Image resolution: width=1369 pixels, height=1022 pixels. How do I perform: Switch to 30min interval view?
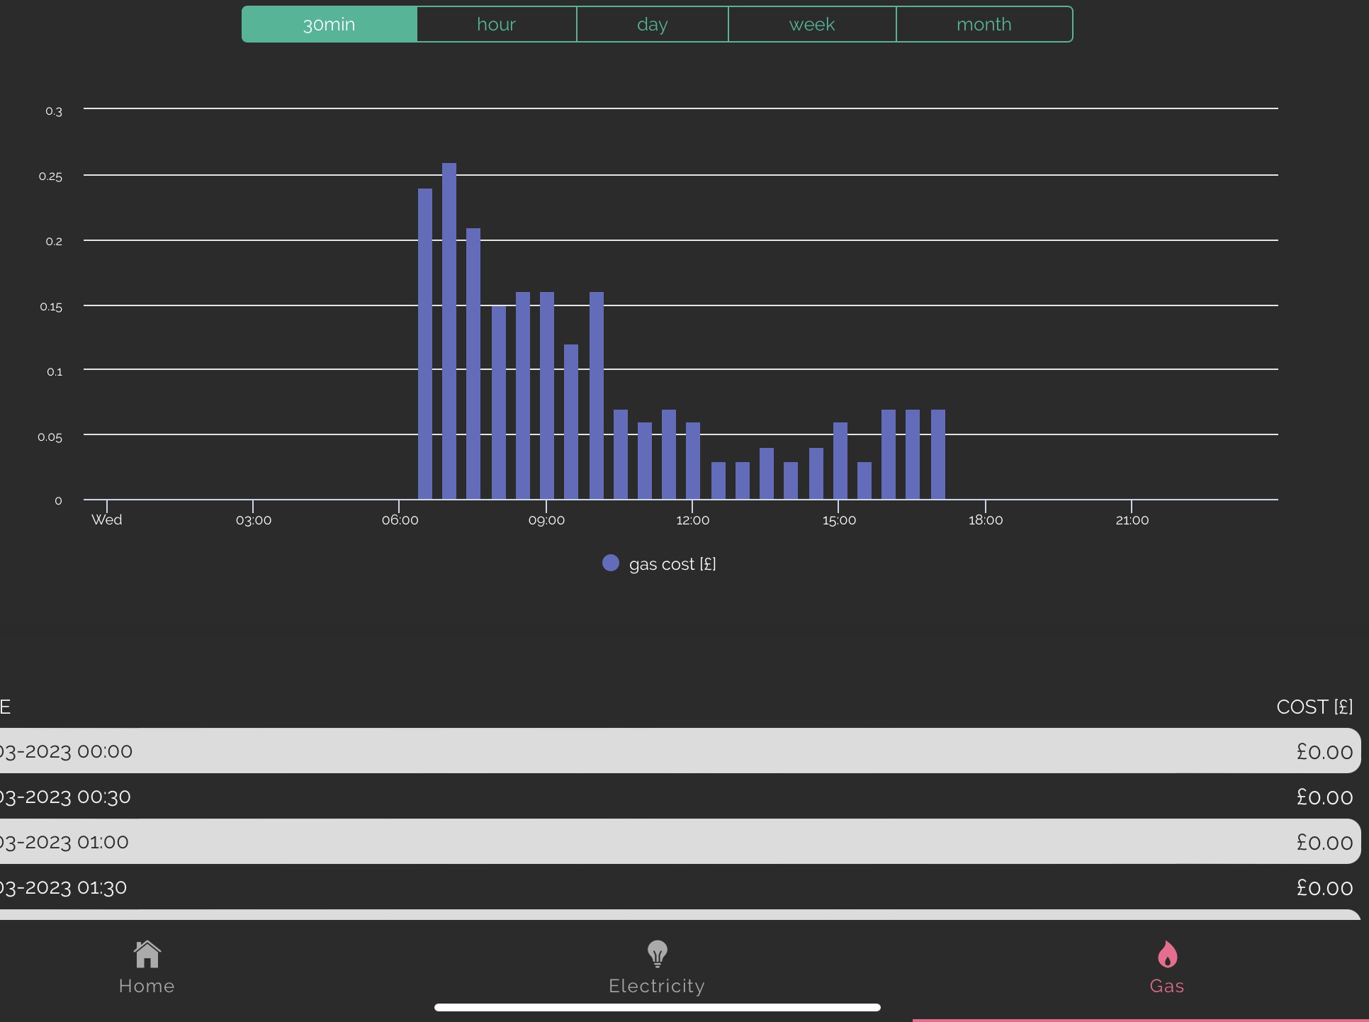coord(329,25)
